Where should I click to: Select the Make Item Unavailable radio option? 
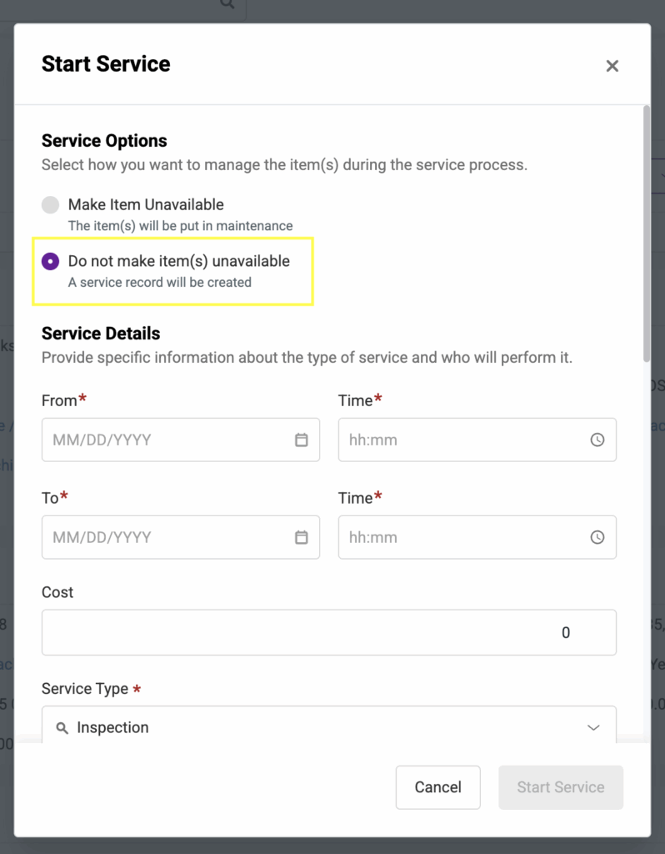(x=51, y=205)
